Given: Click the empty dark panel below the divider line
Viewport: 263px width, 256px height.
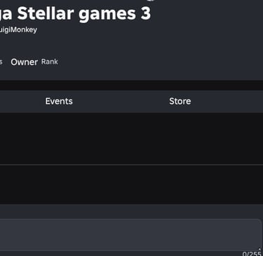Looking at the screenshot, I should tap(131, 185).
